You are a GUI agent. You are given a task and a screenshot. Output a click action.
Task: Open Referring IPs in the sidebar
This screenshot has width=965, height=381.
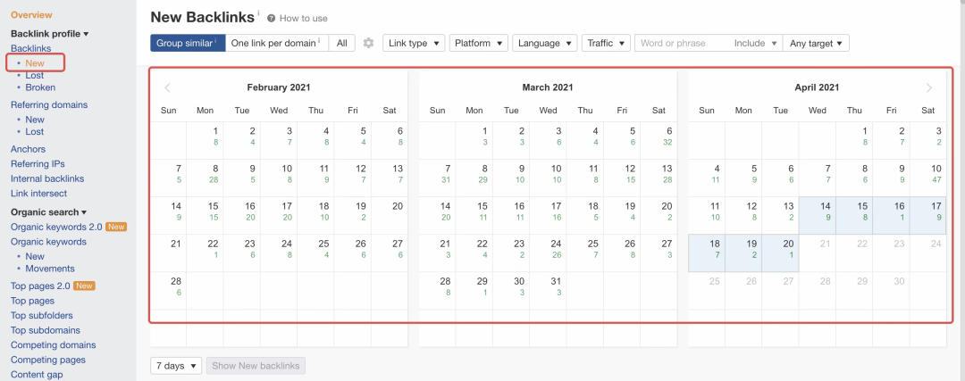coord(38,164)
